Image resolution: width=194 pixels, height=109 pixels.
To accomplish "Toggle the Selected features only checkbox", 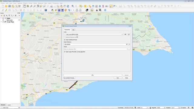I will pos(65,37).
